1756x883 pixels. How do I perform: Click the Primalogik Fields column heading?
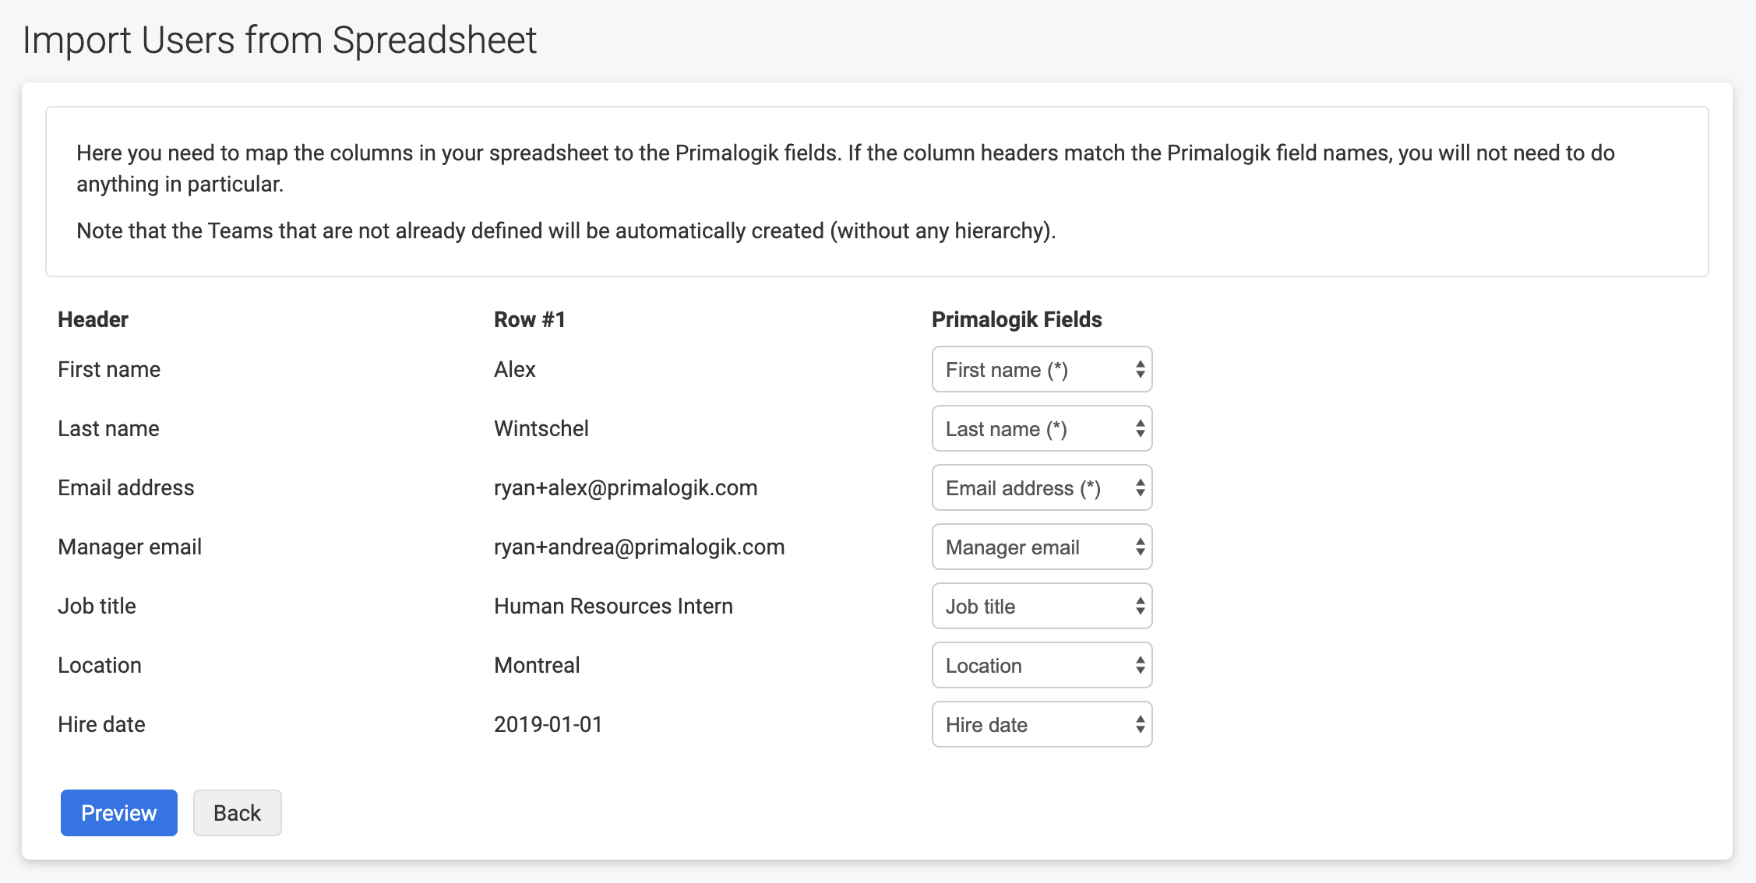pos(1017,320)
